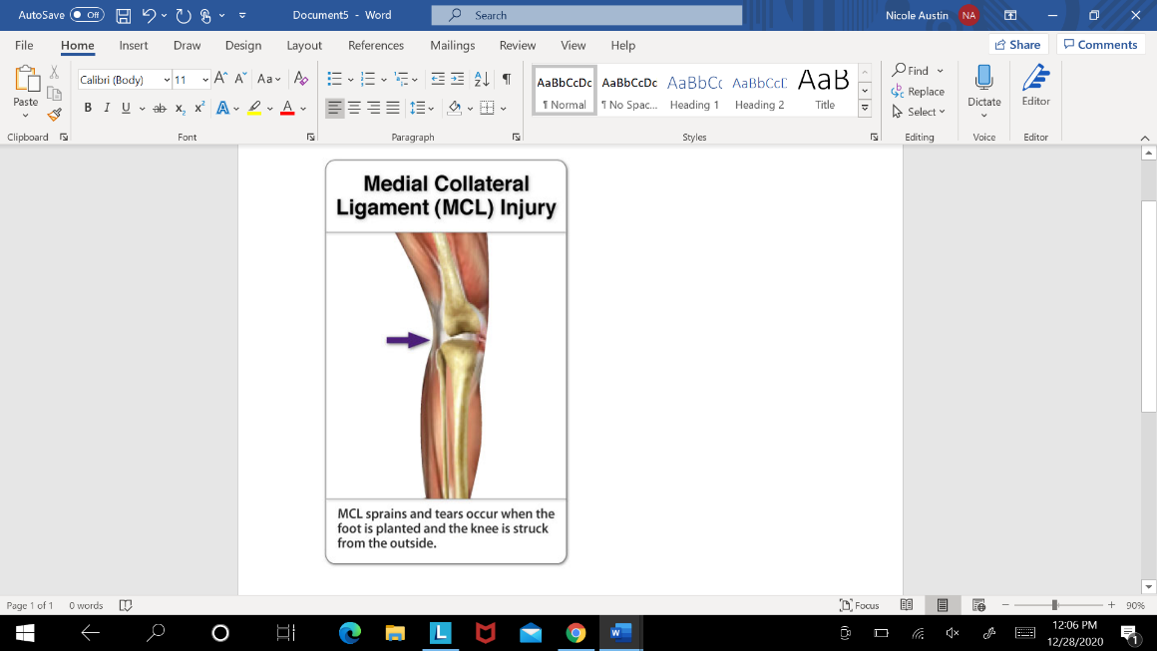This screenshot has width=1157, height=651.
Task: Click the Sort icon
Action: [482, 79]
